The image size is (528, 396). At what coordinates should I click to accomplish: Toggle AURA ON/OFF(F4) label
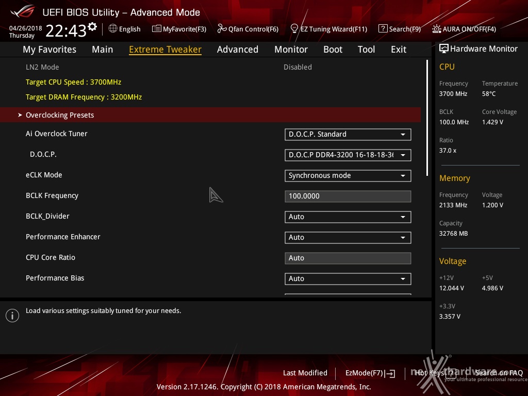point(469,29)
